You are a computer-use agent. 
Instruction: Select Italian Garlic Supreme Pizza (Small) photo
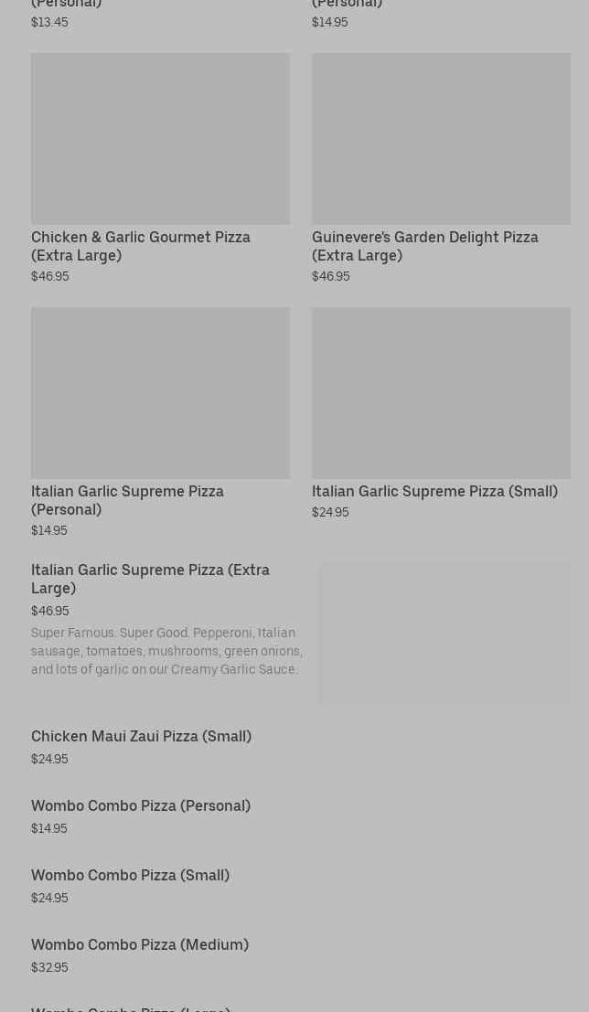[441, 392]
